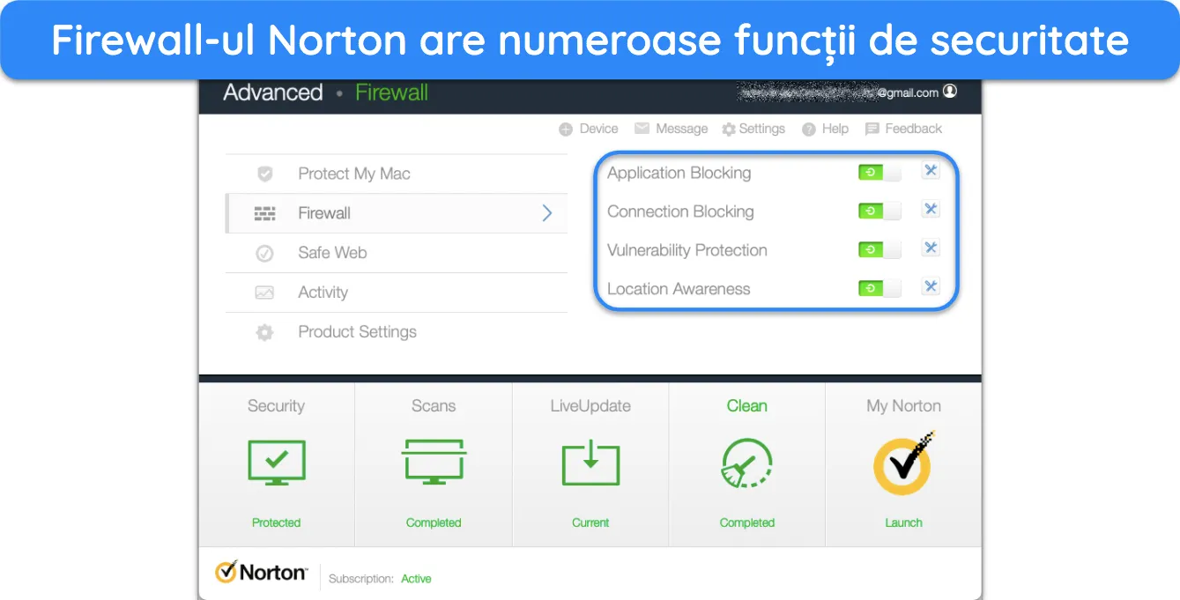Click the Advanced header title
The width and height of the screenshot is (1180, 600).
273,93
